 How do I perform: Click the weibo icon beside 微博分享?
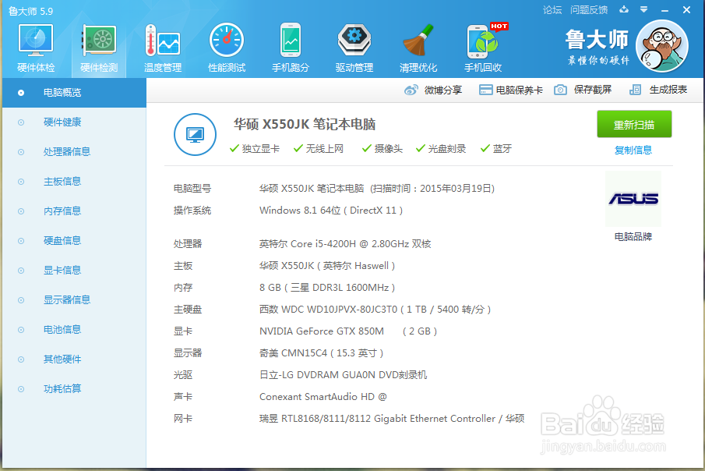[411, 90]
